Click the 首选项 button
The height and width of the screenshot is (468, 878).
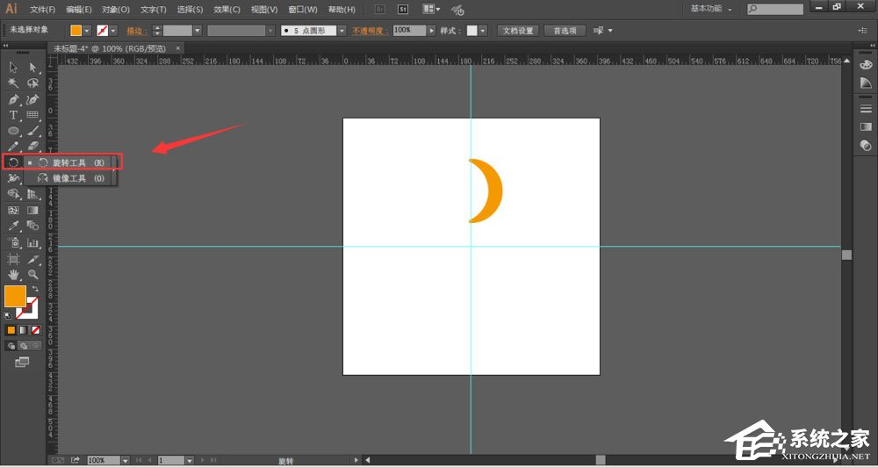click(x=565, y=30)
